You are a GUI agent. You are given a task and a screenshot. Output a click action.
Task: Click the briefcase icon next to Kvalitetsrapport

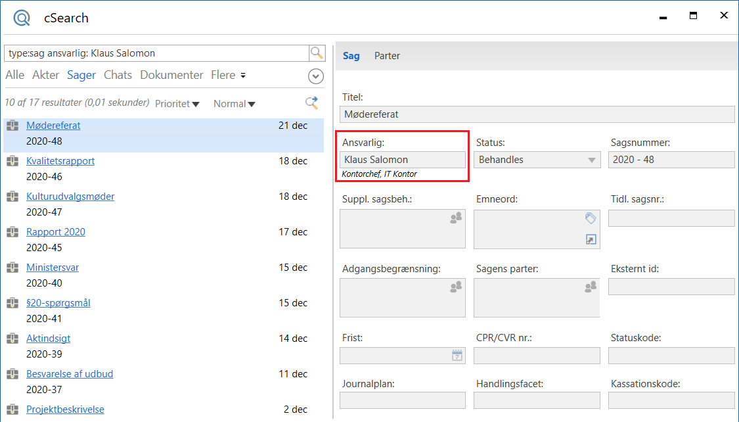(12, 161)
